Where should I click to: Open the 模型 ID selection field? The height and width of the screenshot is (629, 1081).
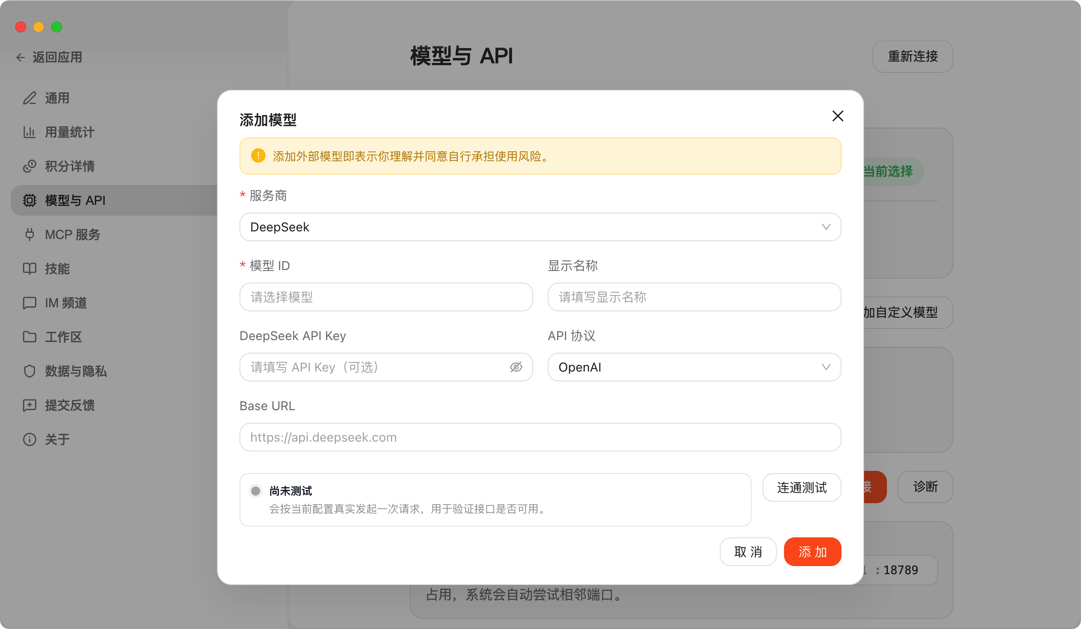386,297
